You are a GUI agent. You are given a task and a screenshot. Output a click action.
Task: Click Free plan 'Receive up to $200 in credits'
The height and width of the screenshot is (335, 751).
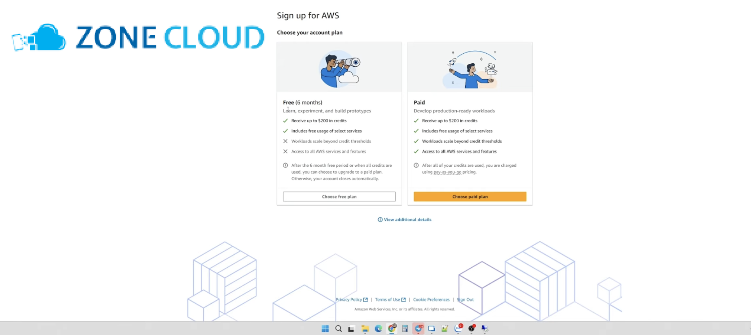point(319,121)
